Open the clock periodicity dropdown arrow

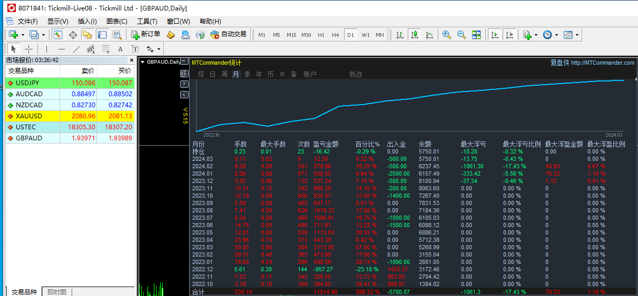point(556,35)
